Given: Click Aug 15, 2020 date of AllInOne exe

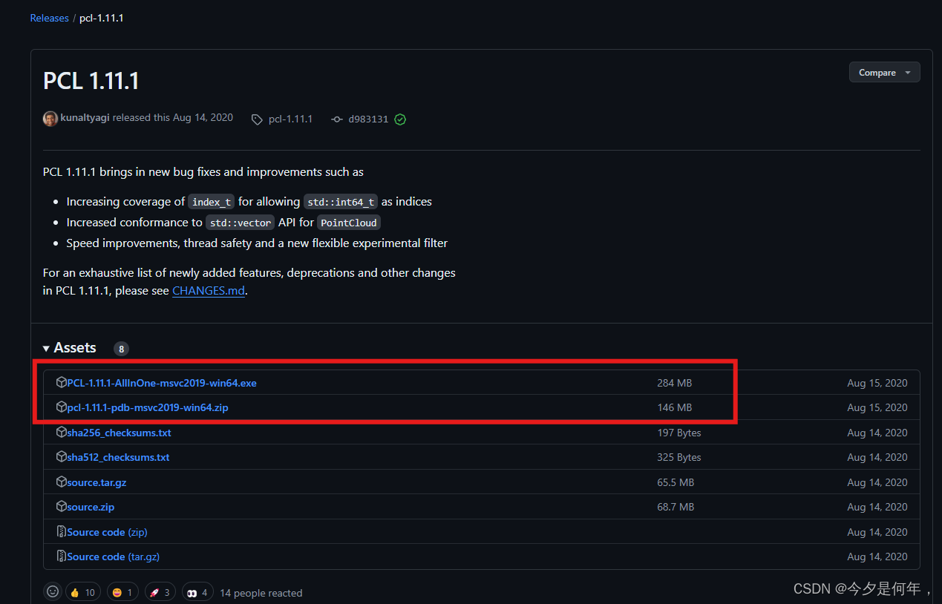Looking at the screenshot, I should (x=877, y=383).
